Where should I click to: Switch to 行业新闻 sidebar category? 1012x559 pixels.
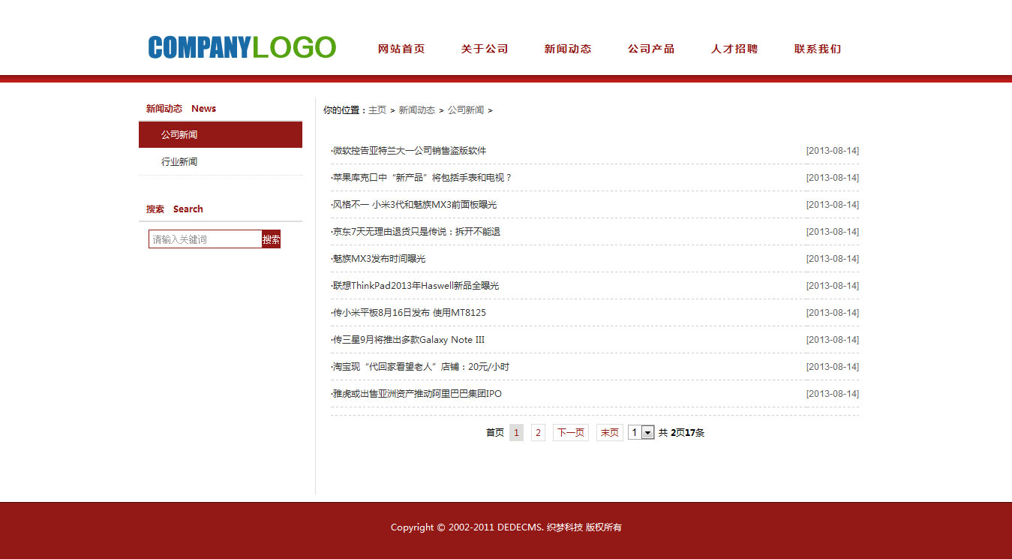coord(179,162)
